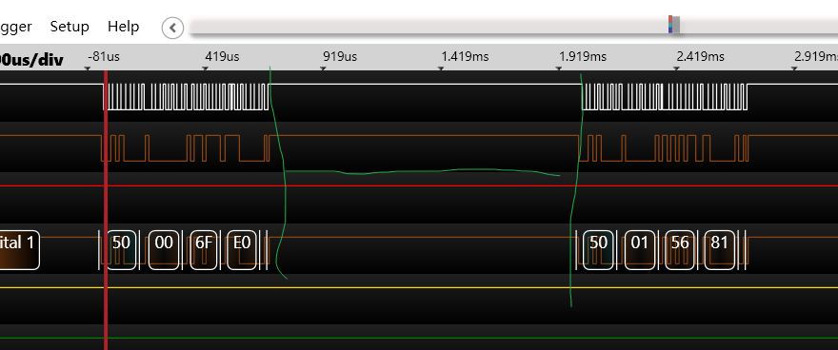Select the first decoded 50 byte

click(x=122, y=250)
